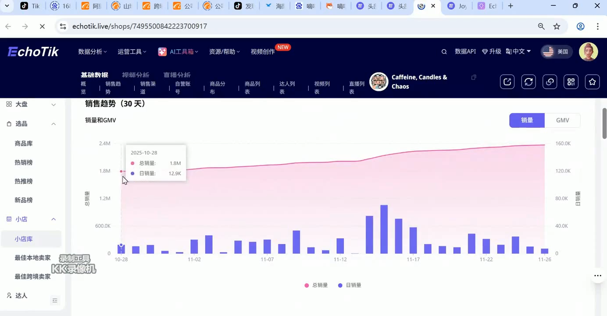
Task: Collapse the 选品 sidebar section
Action: [x=53, y=124]
